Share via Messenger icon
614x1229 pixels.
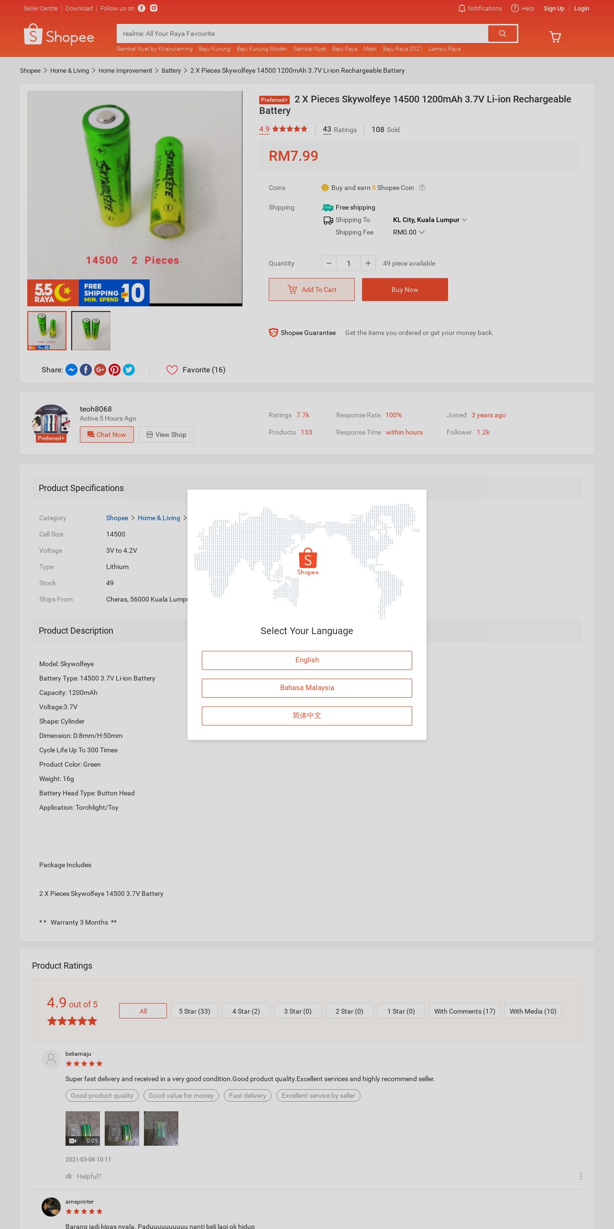tap(71, 370)
